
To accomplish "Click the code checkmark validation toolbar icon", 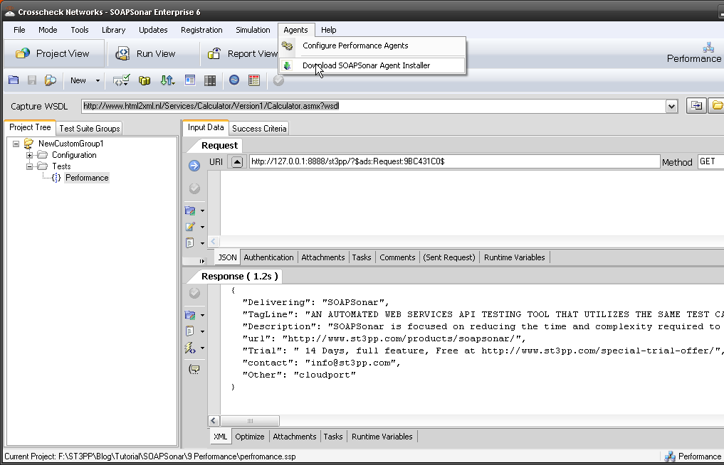I will pyautogui.click(x=122, y=80).
